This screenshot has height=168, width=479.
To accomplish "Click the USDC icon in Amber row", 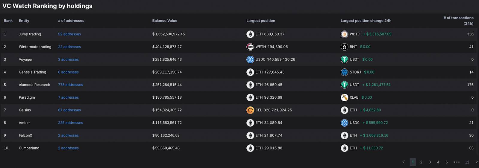I will point(345,123).
